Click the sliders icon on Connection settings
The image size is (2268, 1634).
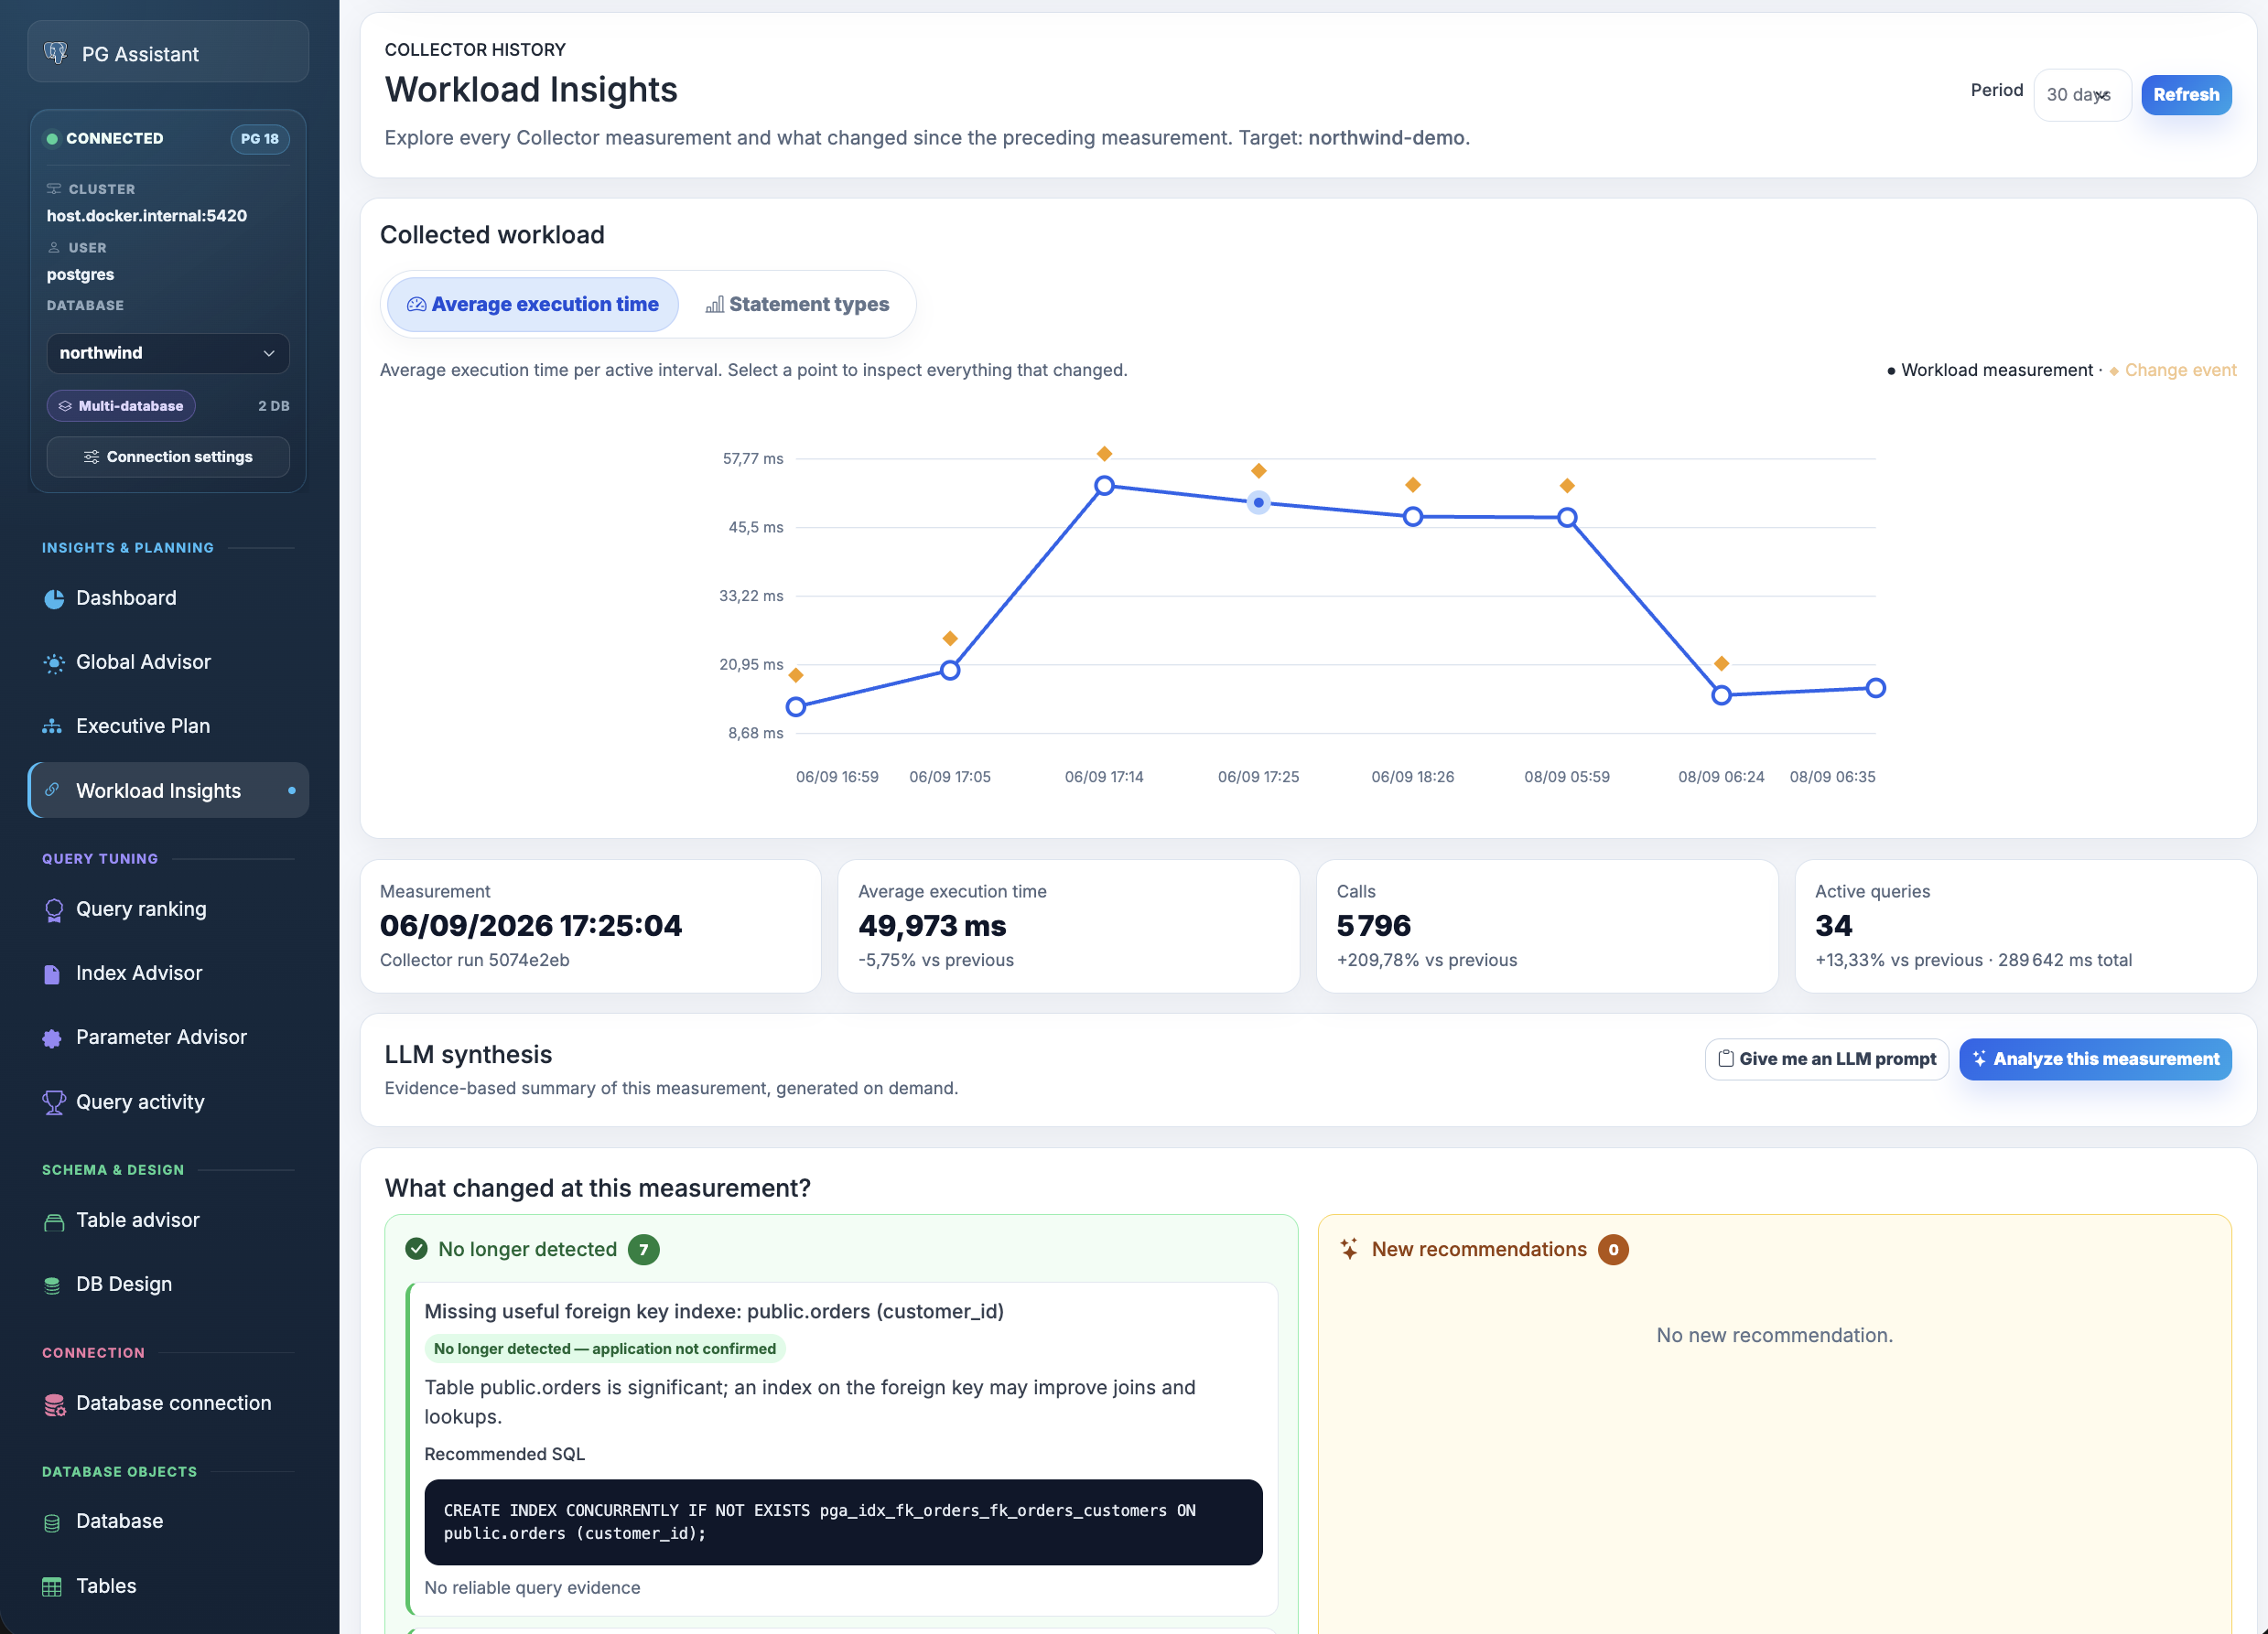[91, 457]
